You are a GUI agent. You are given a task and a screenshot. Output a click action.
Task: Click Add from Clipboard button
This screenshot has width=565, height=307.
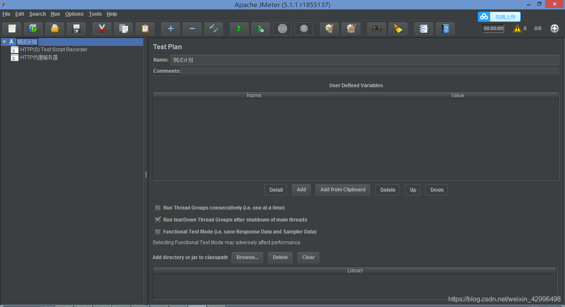(343, 190)
